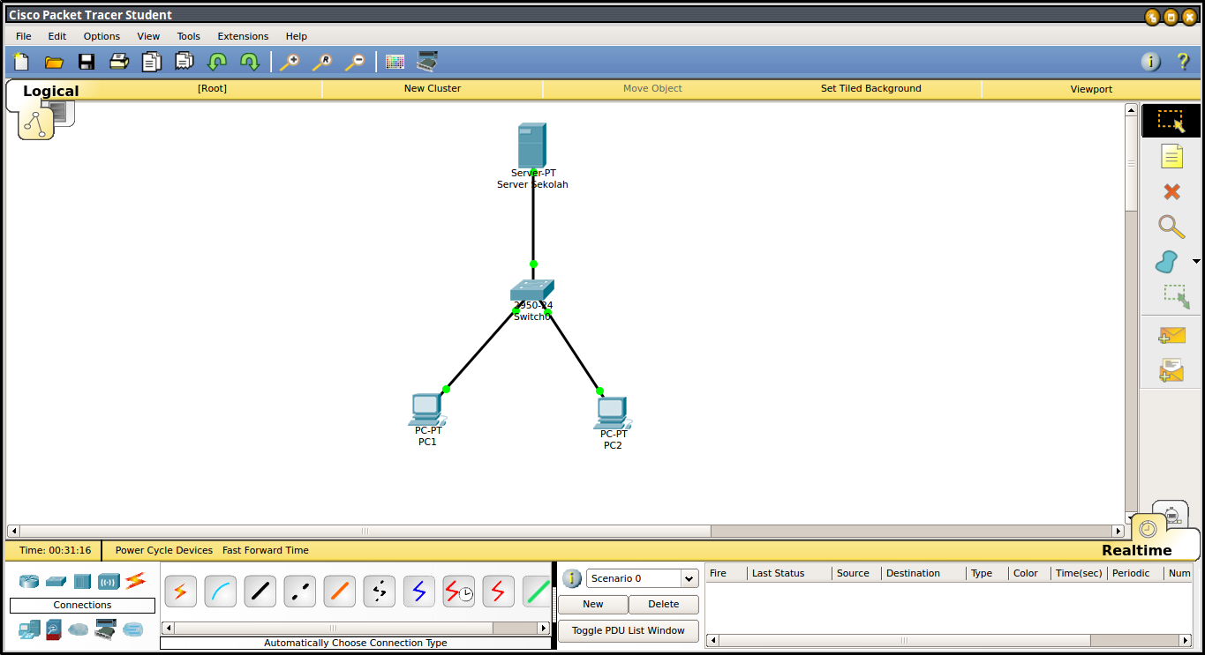Viewport: 1205px width, 655px height.
Task: Click the Switch0 device on canvas
Action: click(532, 290)
